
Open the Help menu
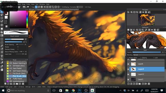[48, 4]
